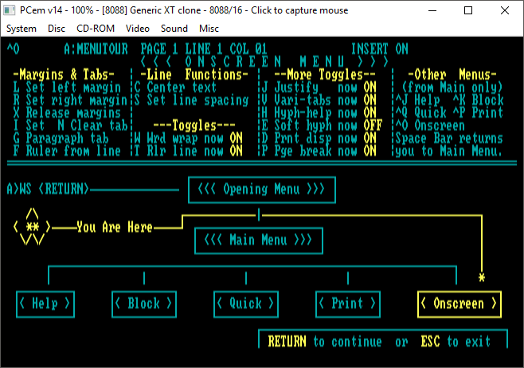The image size is (524, 368).
Task: Click '^O' command indicator at top left
Action: coord(13,49)
